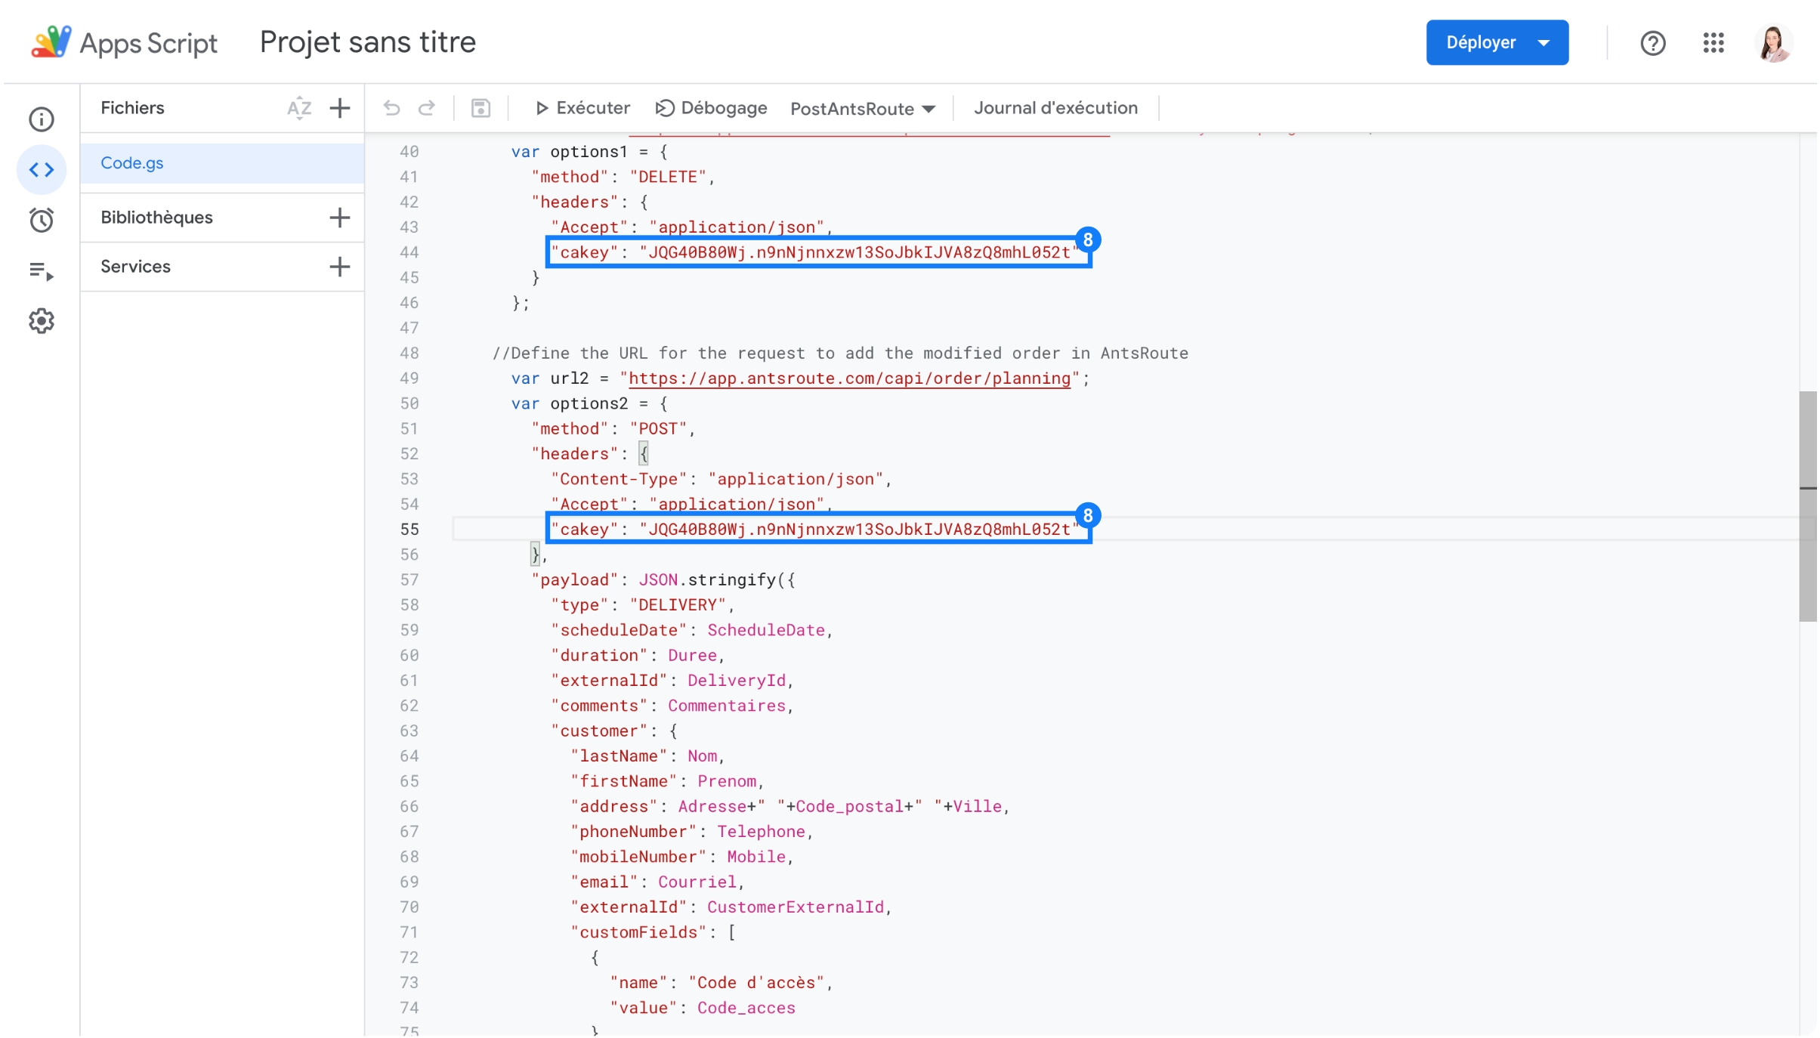Viewport: 1820px width, 1038px height.
Task: Open the PostAntsRoute function dropdown
Action: click(x=863, y=109)
